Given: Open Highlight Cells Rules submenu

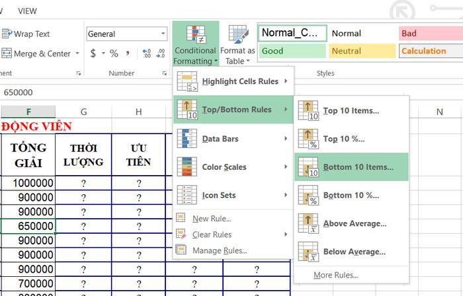Looking at the screenshot, I should point(233,81).
